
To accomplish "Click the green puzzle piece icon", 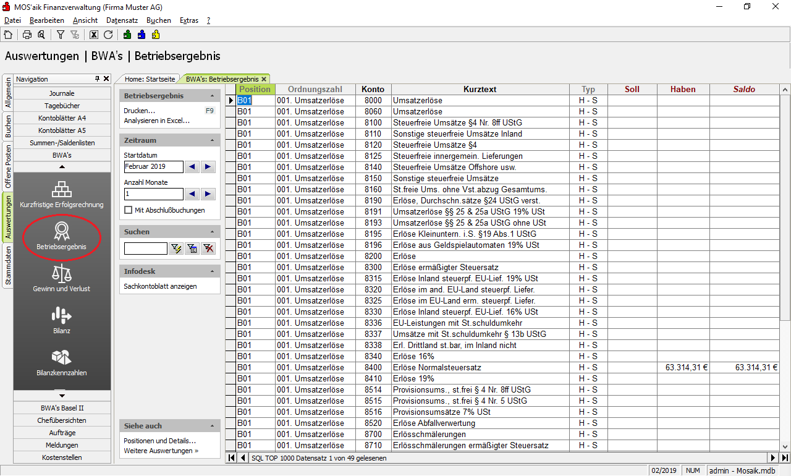I will (127, 35).
